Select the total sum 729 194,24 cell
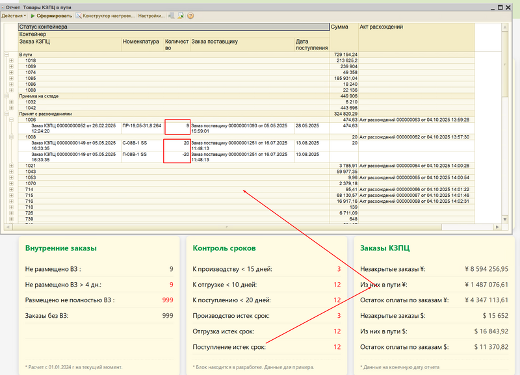Screen dimensions: 520x375 (x=344, y=55)
